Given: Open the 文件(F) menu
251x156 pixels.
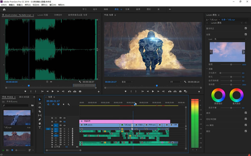Looking at the screenshot, I should click(4, 5).
